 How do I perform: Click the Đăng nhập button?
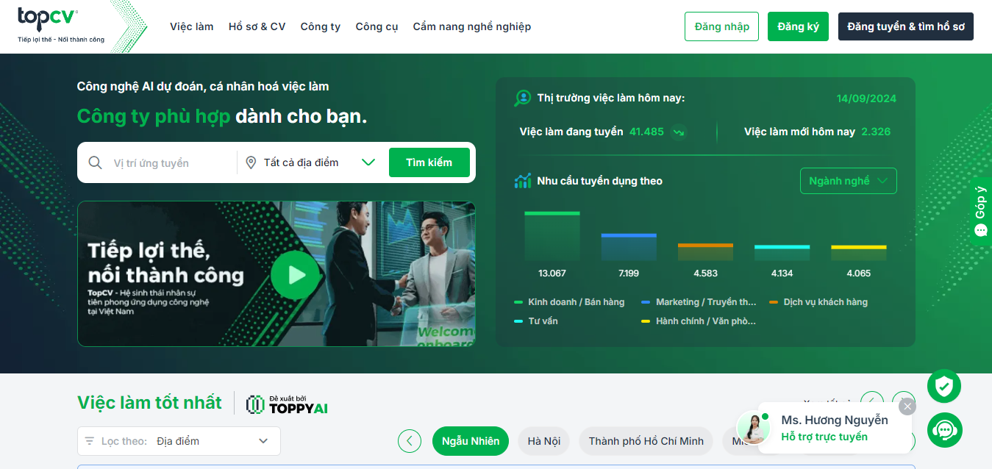[x=721, y=26]
